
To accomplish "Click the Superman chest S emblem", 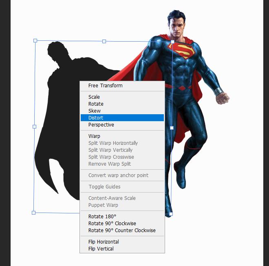I will pyautogui.click(x=182, y=51).
